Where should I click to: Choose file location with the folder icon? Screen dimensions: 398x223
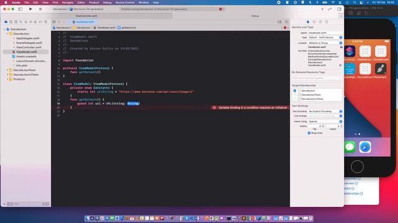[341, 47]
